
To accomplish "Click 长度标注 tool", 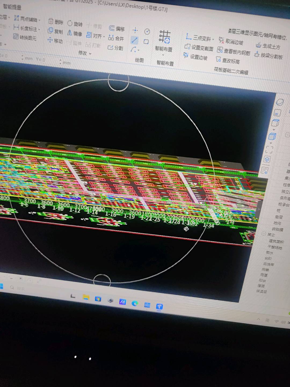I will (25, 28).
